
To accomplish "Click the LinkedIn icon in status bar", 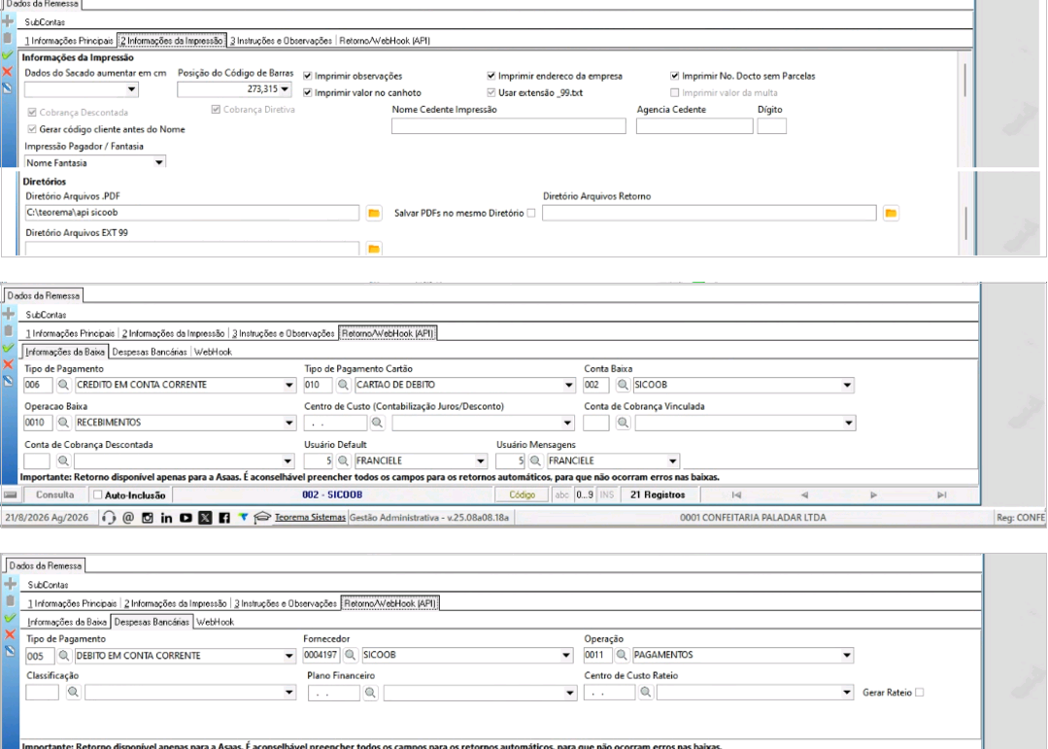I will click(x=166, y=518).
